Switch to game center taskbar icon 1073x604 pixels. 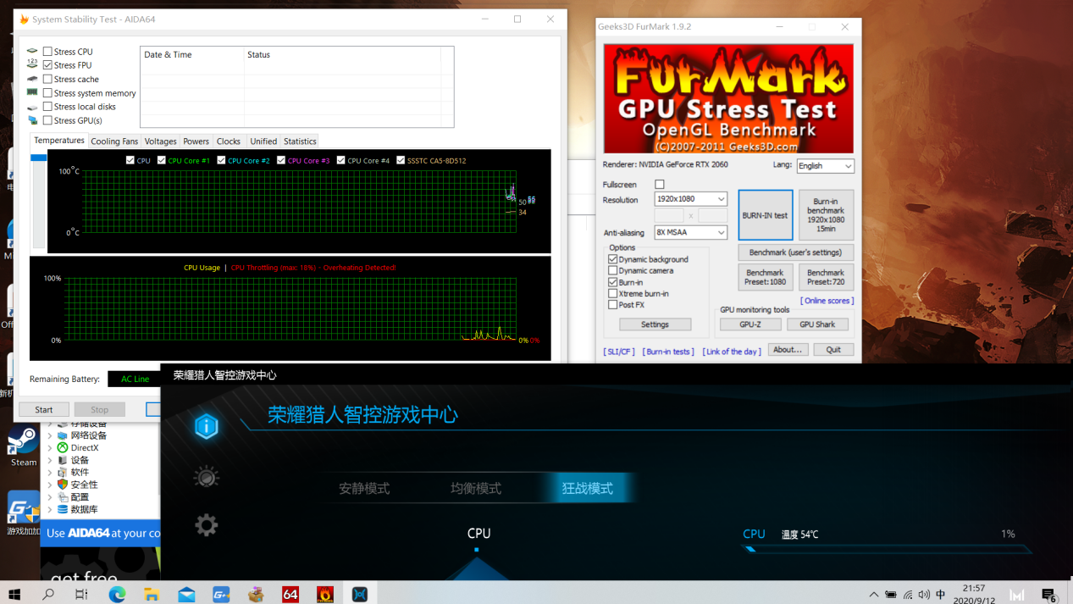[x=360, y=594]
